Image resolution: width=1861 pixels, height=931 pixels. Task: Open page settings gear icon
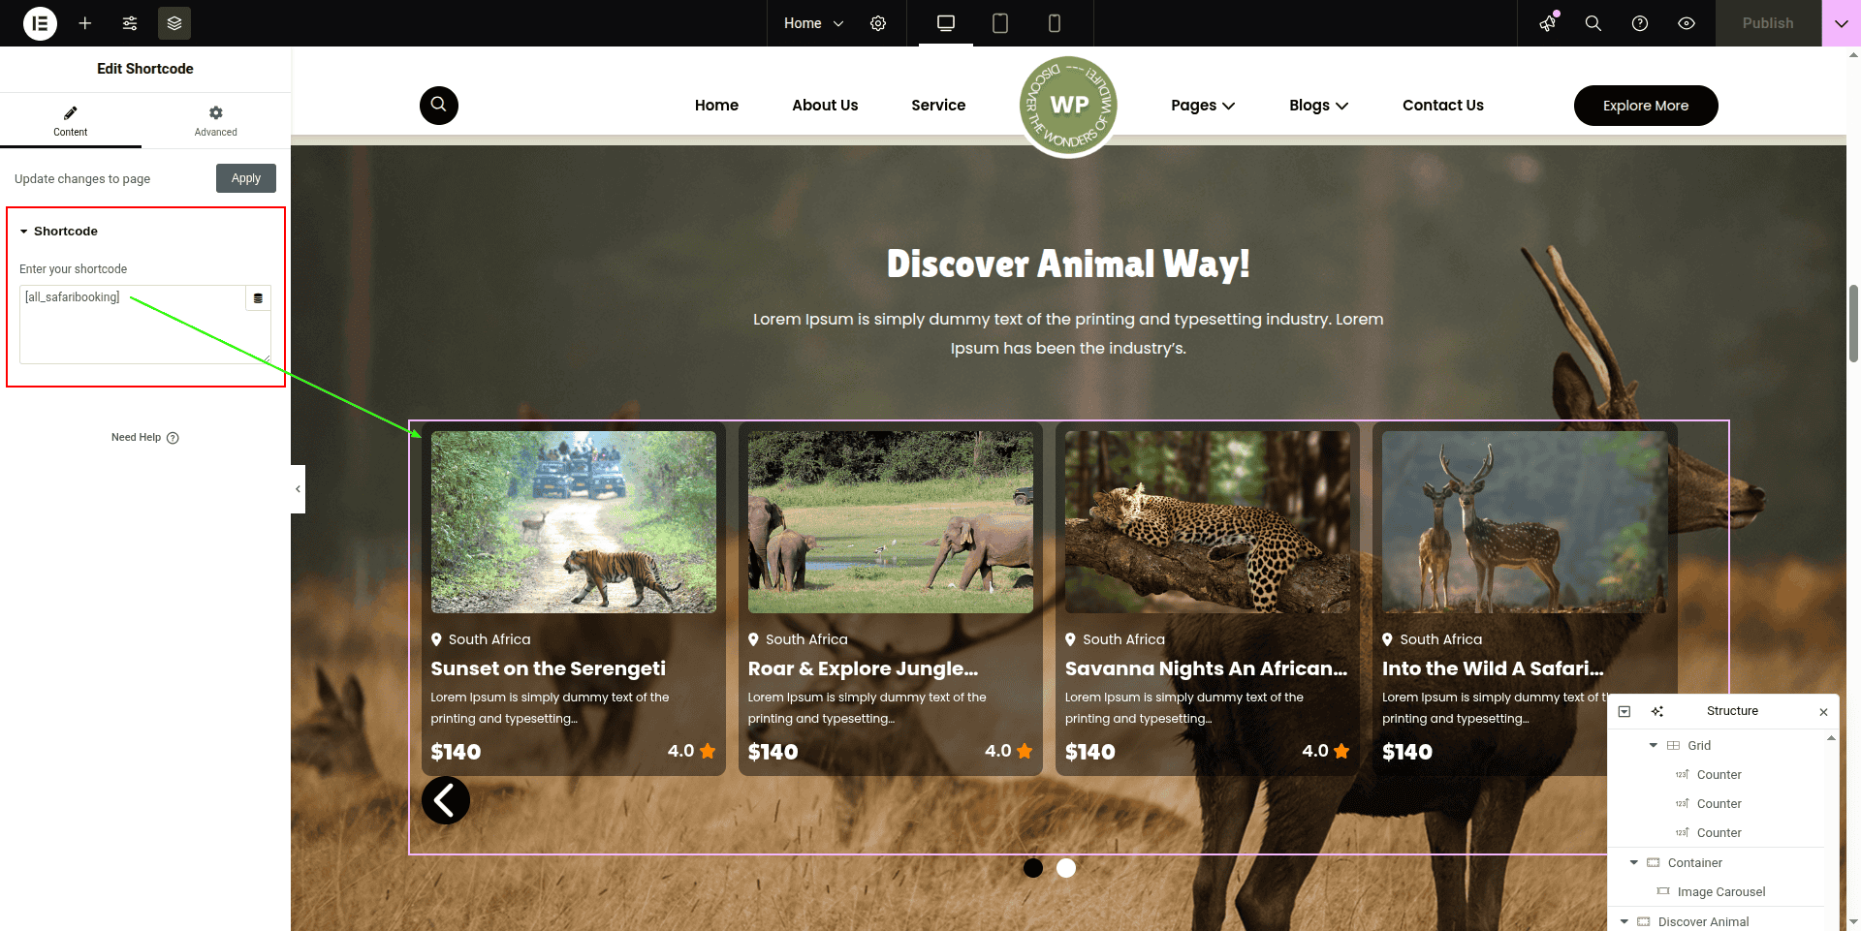(x=878, y=23)
